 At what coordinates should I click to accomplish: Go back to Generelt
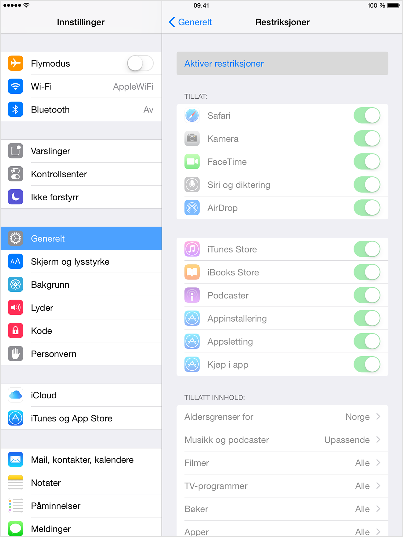(190, 22)
